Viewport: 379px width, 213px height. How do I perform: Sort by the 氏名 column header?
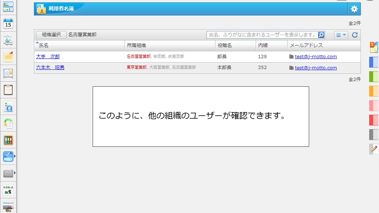(80, 46)
